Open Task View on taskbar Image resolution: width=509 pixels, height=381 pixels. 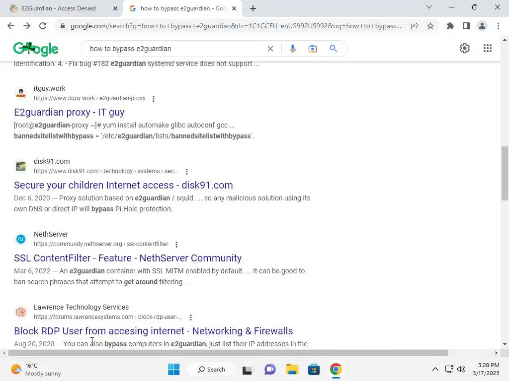[x=247, y=369]
